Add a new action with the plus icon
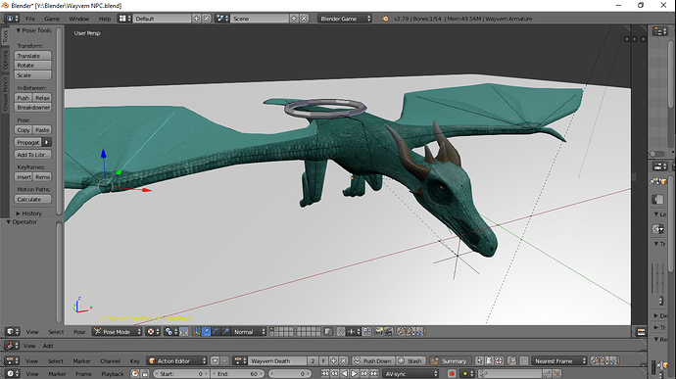The height and width of the screenshot is (379, 676). click(333, 361)
